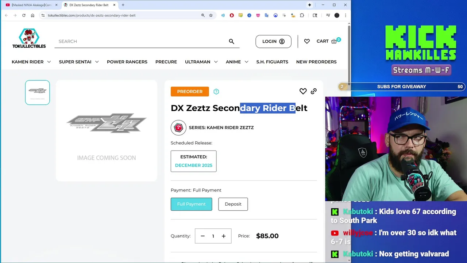467x263 pixels.
Task: Click the pink pig extension icon
Action: (x=258, y=15)
